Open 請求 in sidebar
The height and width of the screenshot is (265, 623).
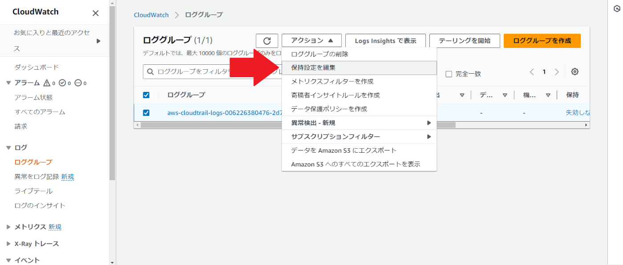coord(21,127)
